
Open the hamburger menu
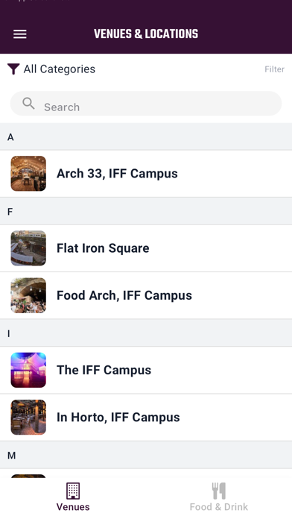coord(20,34)
